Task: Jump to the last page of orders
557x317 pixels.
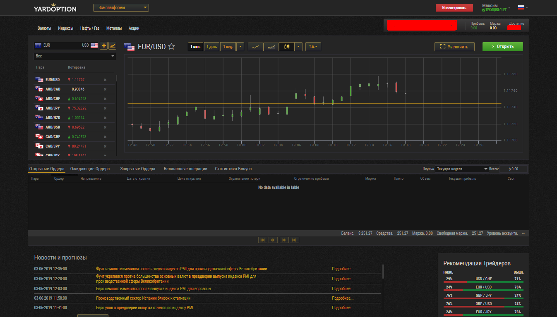Action: pos(294,240)
